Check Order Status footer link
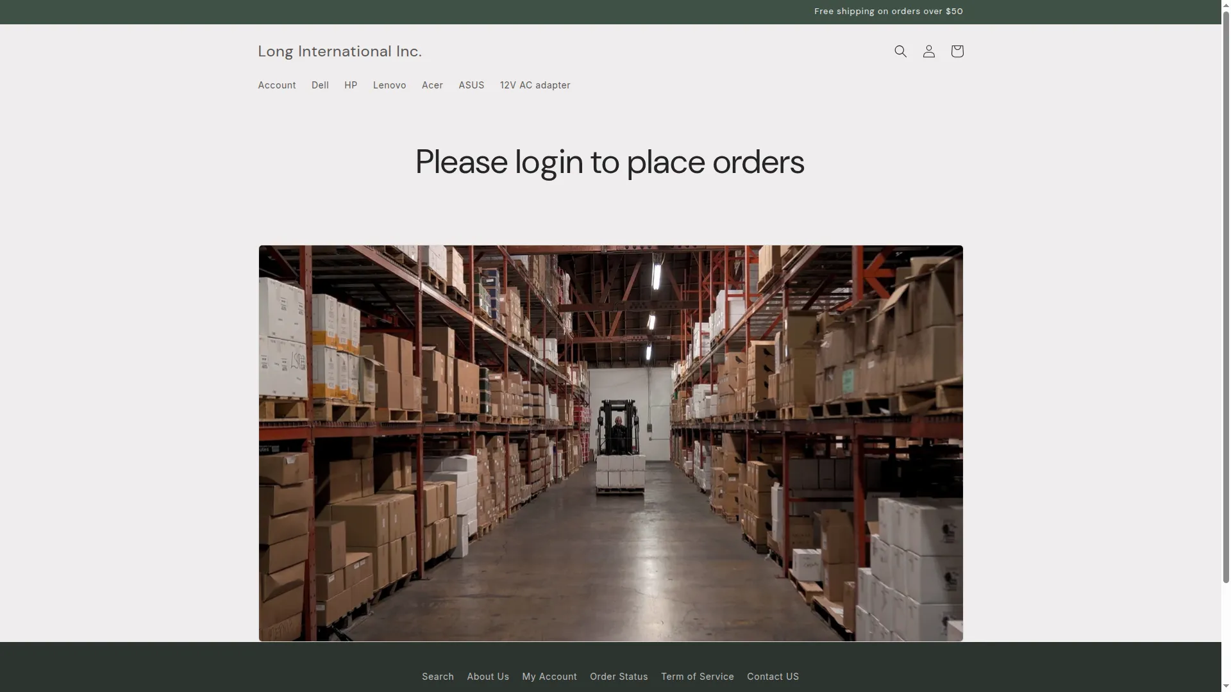1231x692 pixels. 619,677
